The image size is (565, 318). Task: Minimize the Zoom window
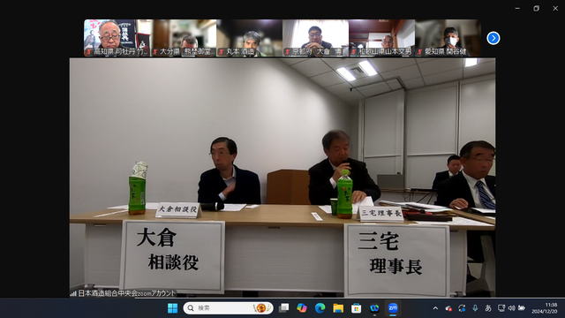[517, 8]
